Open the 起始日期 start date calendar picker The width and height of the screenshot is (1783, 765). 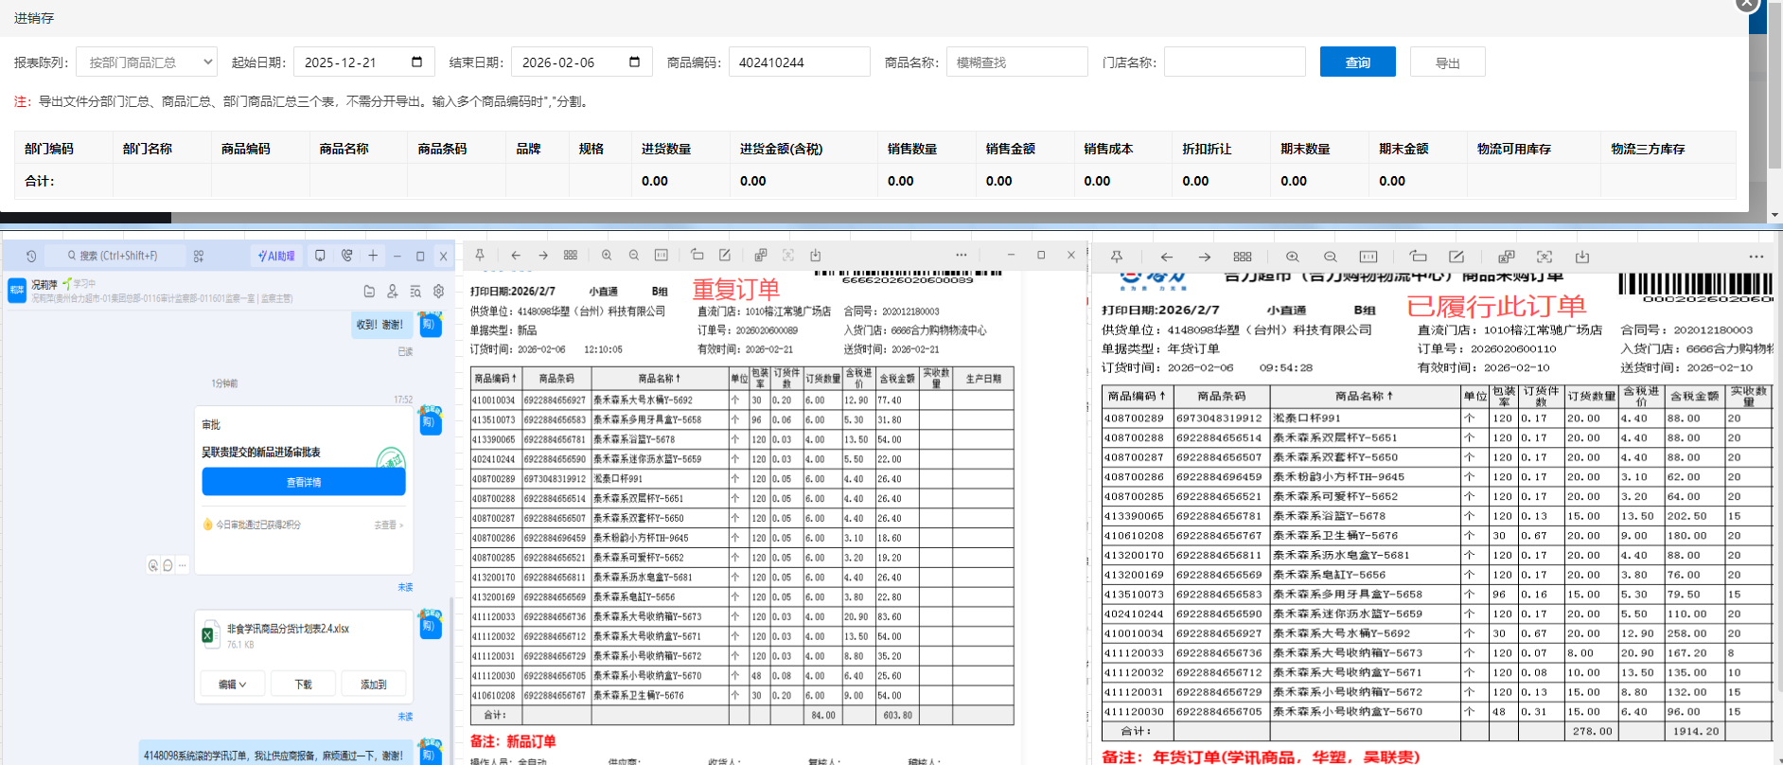[416, 62]
